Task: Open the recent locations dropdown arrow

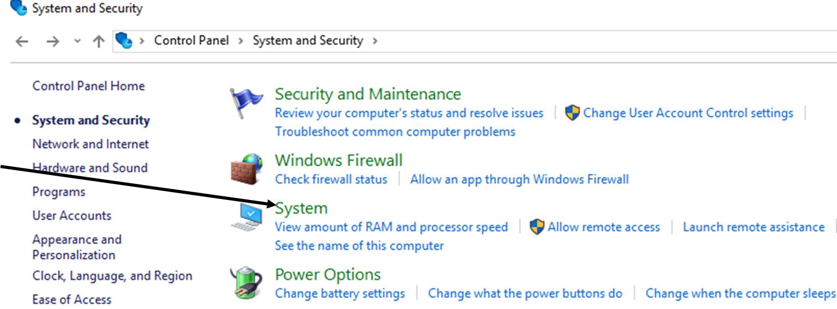Action: (x=77, y=41)
